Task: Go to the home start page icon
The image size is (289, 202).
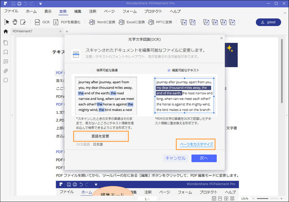Action: [x=6, y=32]
